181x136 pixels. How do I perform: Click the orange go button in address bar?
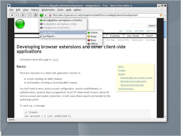[x=161, y=15]
